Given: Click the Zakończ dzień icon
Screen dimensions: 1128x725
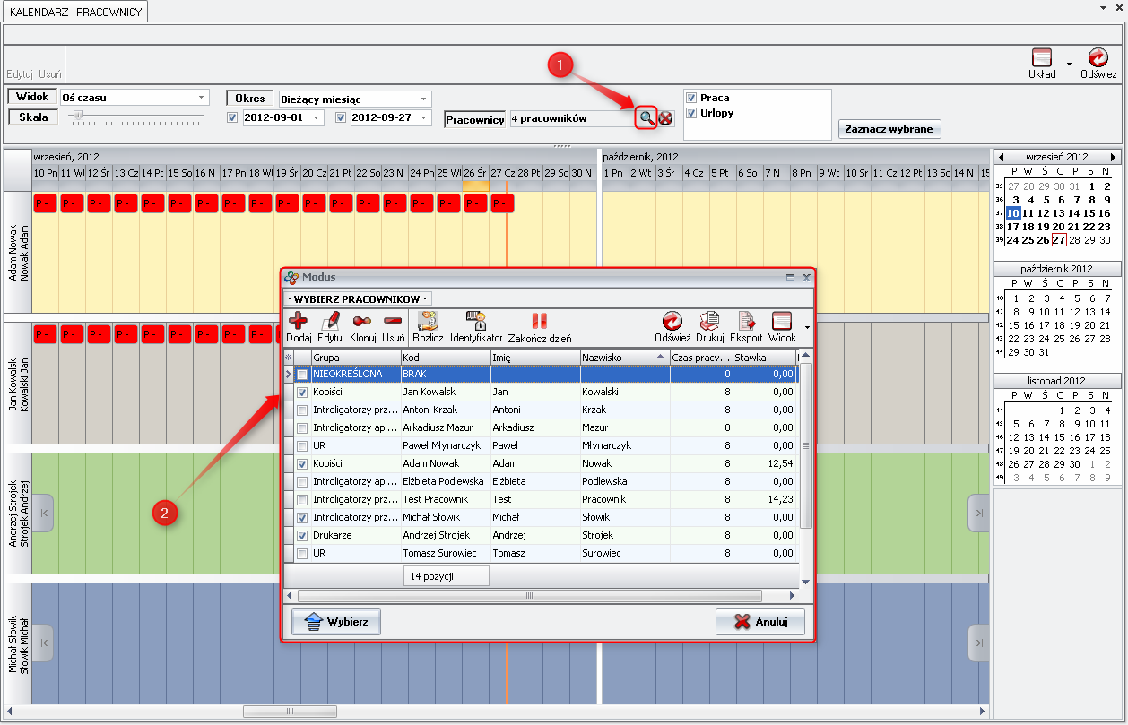Looking at the screenshot, I should [539, 321].
